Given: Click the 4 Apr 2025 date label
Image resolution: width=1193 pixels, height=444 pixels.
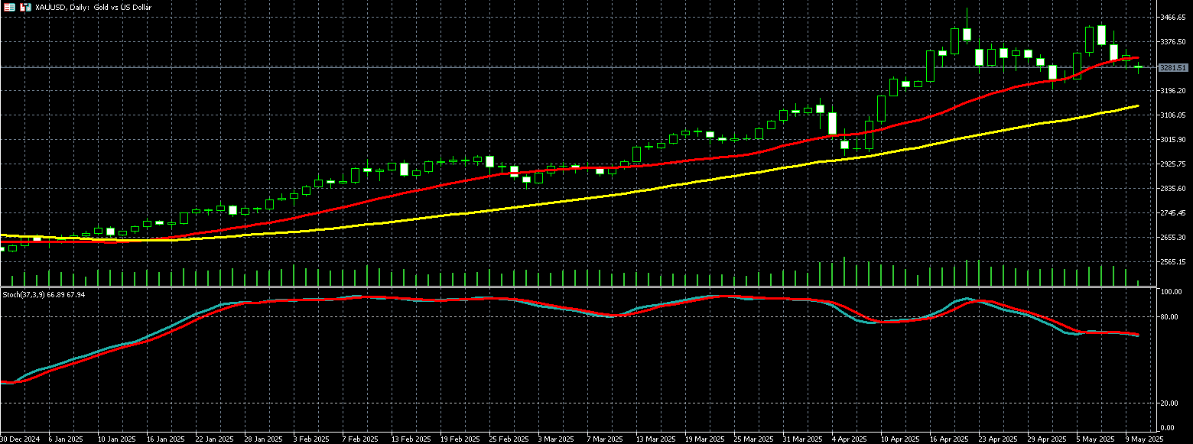Looking at the screenshot, I should [x=848, y=439].
